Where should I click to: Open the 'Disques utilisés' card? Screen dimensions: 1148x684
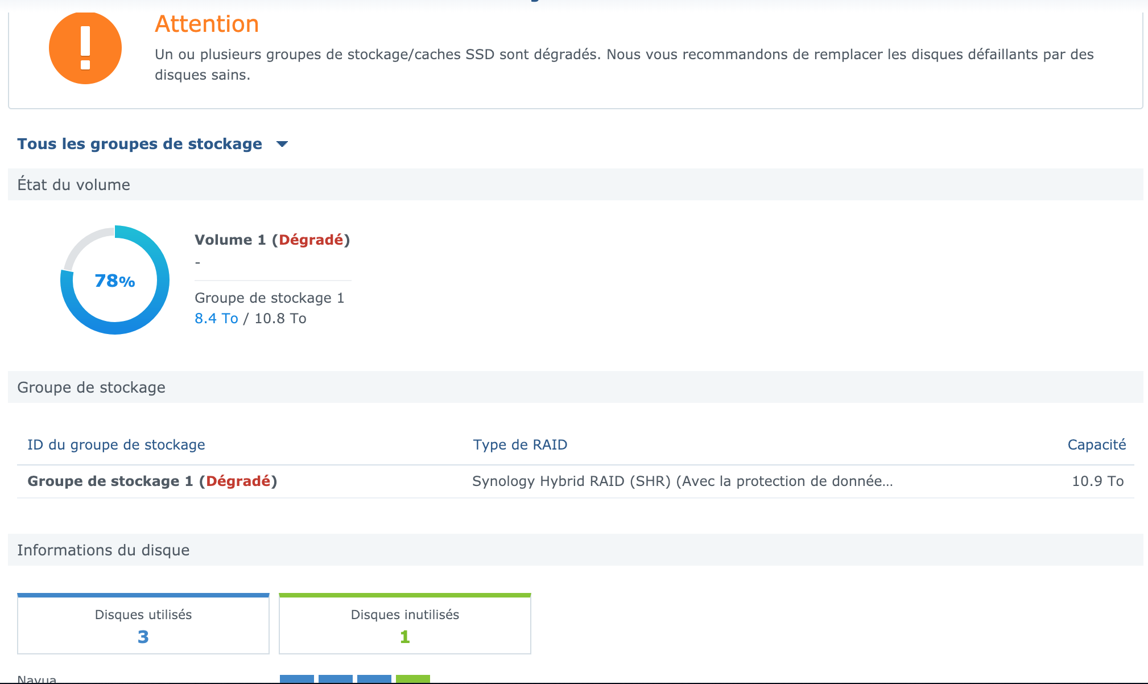click(x=143, y=625)
